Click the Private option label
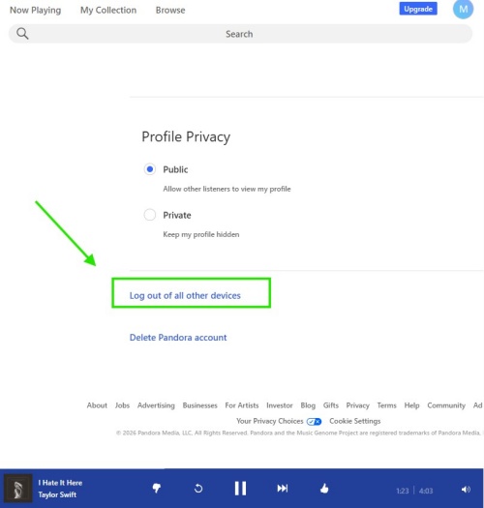Image resolution: width=484 pixels, height=508 pixels. click(x=177, y=215)
